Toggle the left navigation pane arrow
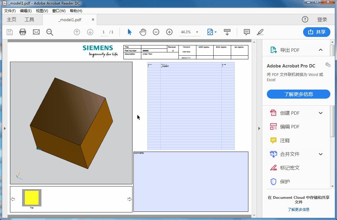This screenshot has width=337, height=220. click(x=5, y=128)
